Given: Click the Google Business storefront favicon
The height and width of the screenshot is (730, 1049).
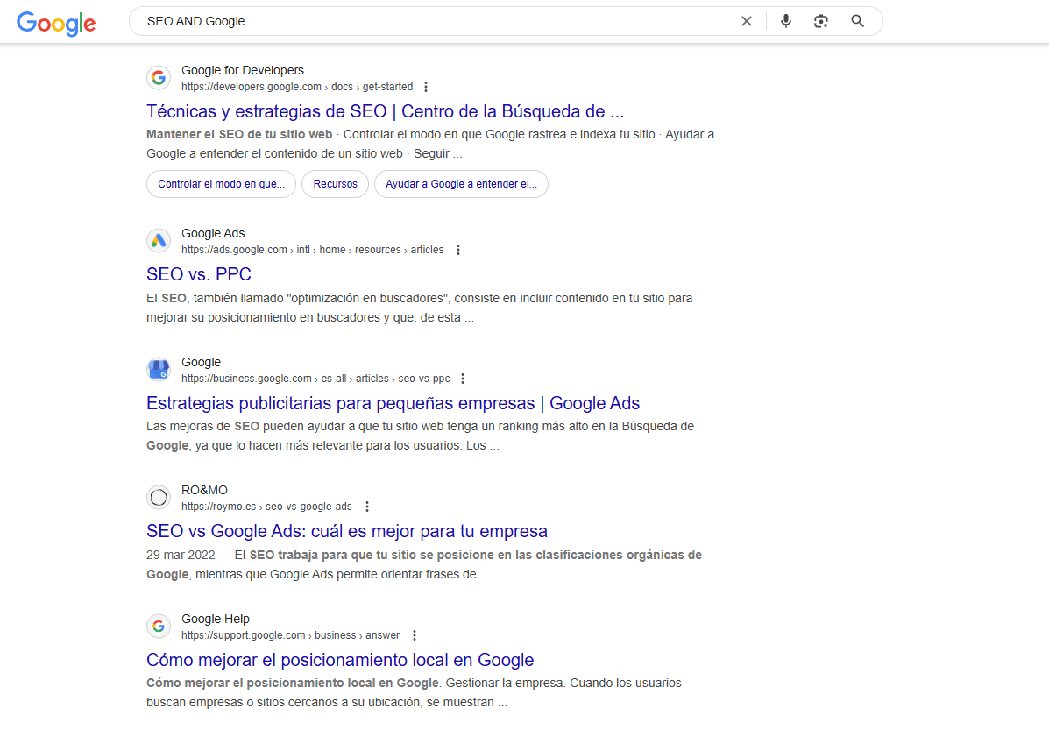Looking at the screenshot, I should pos(159,369).
